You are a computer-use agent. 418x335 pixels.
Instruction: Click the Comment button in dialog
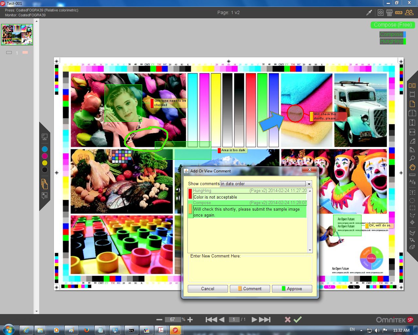(x=250, y=289)
